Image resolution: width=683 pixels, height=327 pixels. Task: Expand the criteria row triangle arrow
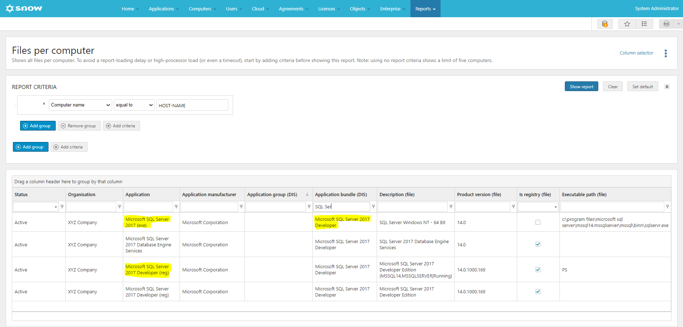click(44, 104)
